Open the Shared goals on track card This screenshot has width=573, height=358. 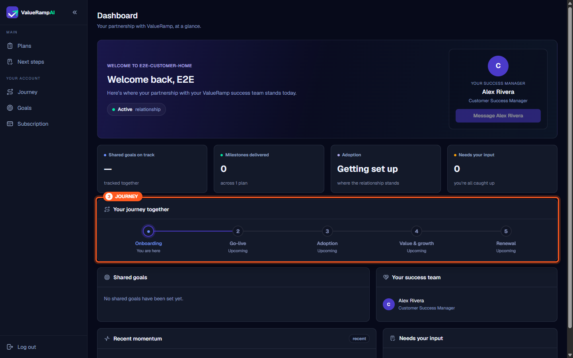tap(152, 169)
